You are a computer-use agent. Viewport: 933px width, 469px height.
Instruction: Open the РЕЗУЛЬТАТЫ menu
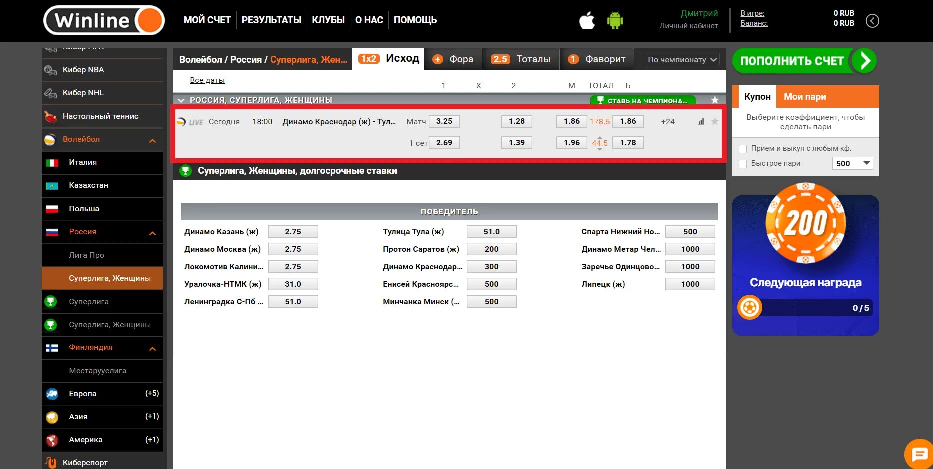point(271,20)
